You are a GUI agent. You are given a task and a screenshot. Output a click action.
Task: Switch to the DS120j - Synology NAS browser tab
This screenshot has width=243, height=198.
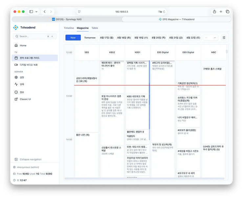pos(67,19)
